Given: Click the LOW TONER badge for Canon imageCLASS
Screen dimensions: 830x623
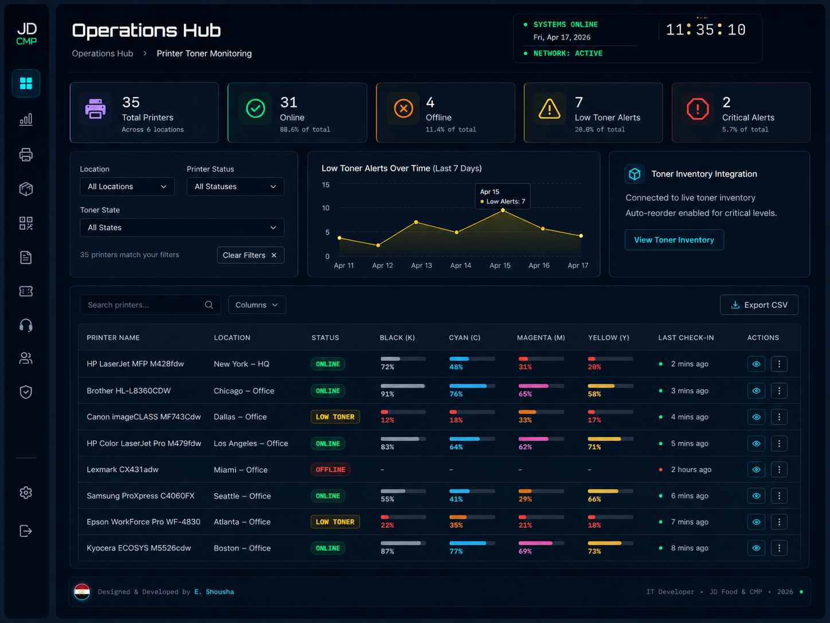Looking at the screenshot, I should 335,417.
